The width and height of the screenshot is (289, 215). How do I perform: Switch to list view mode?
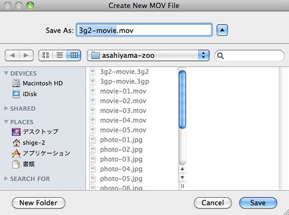click(60, 55)
